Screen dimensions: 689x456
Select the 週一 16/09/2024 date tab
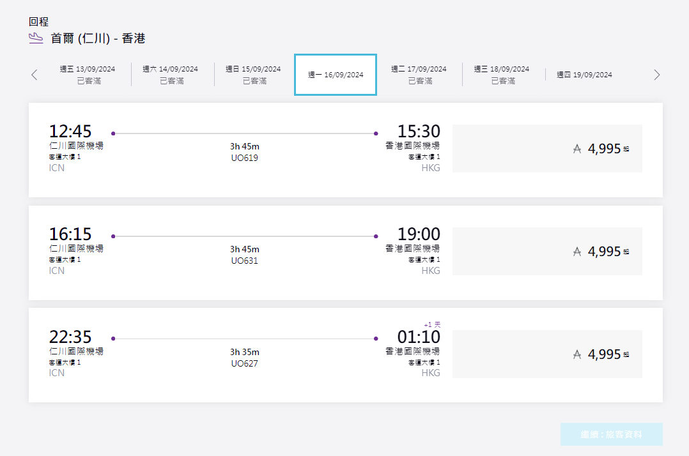[x=335, y=74]
